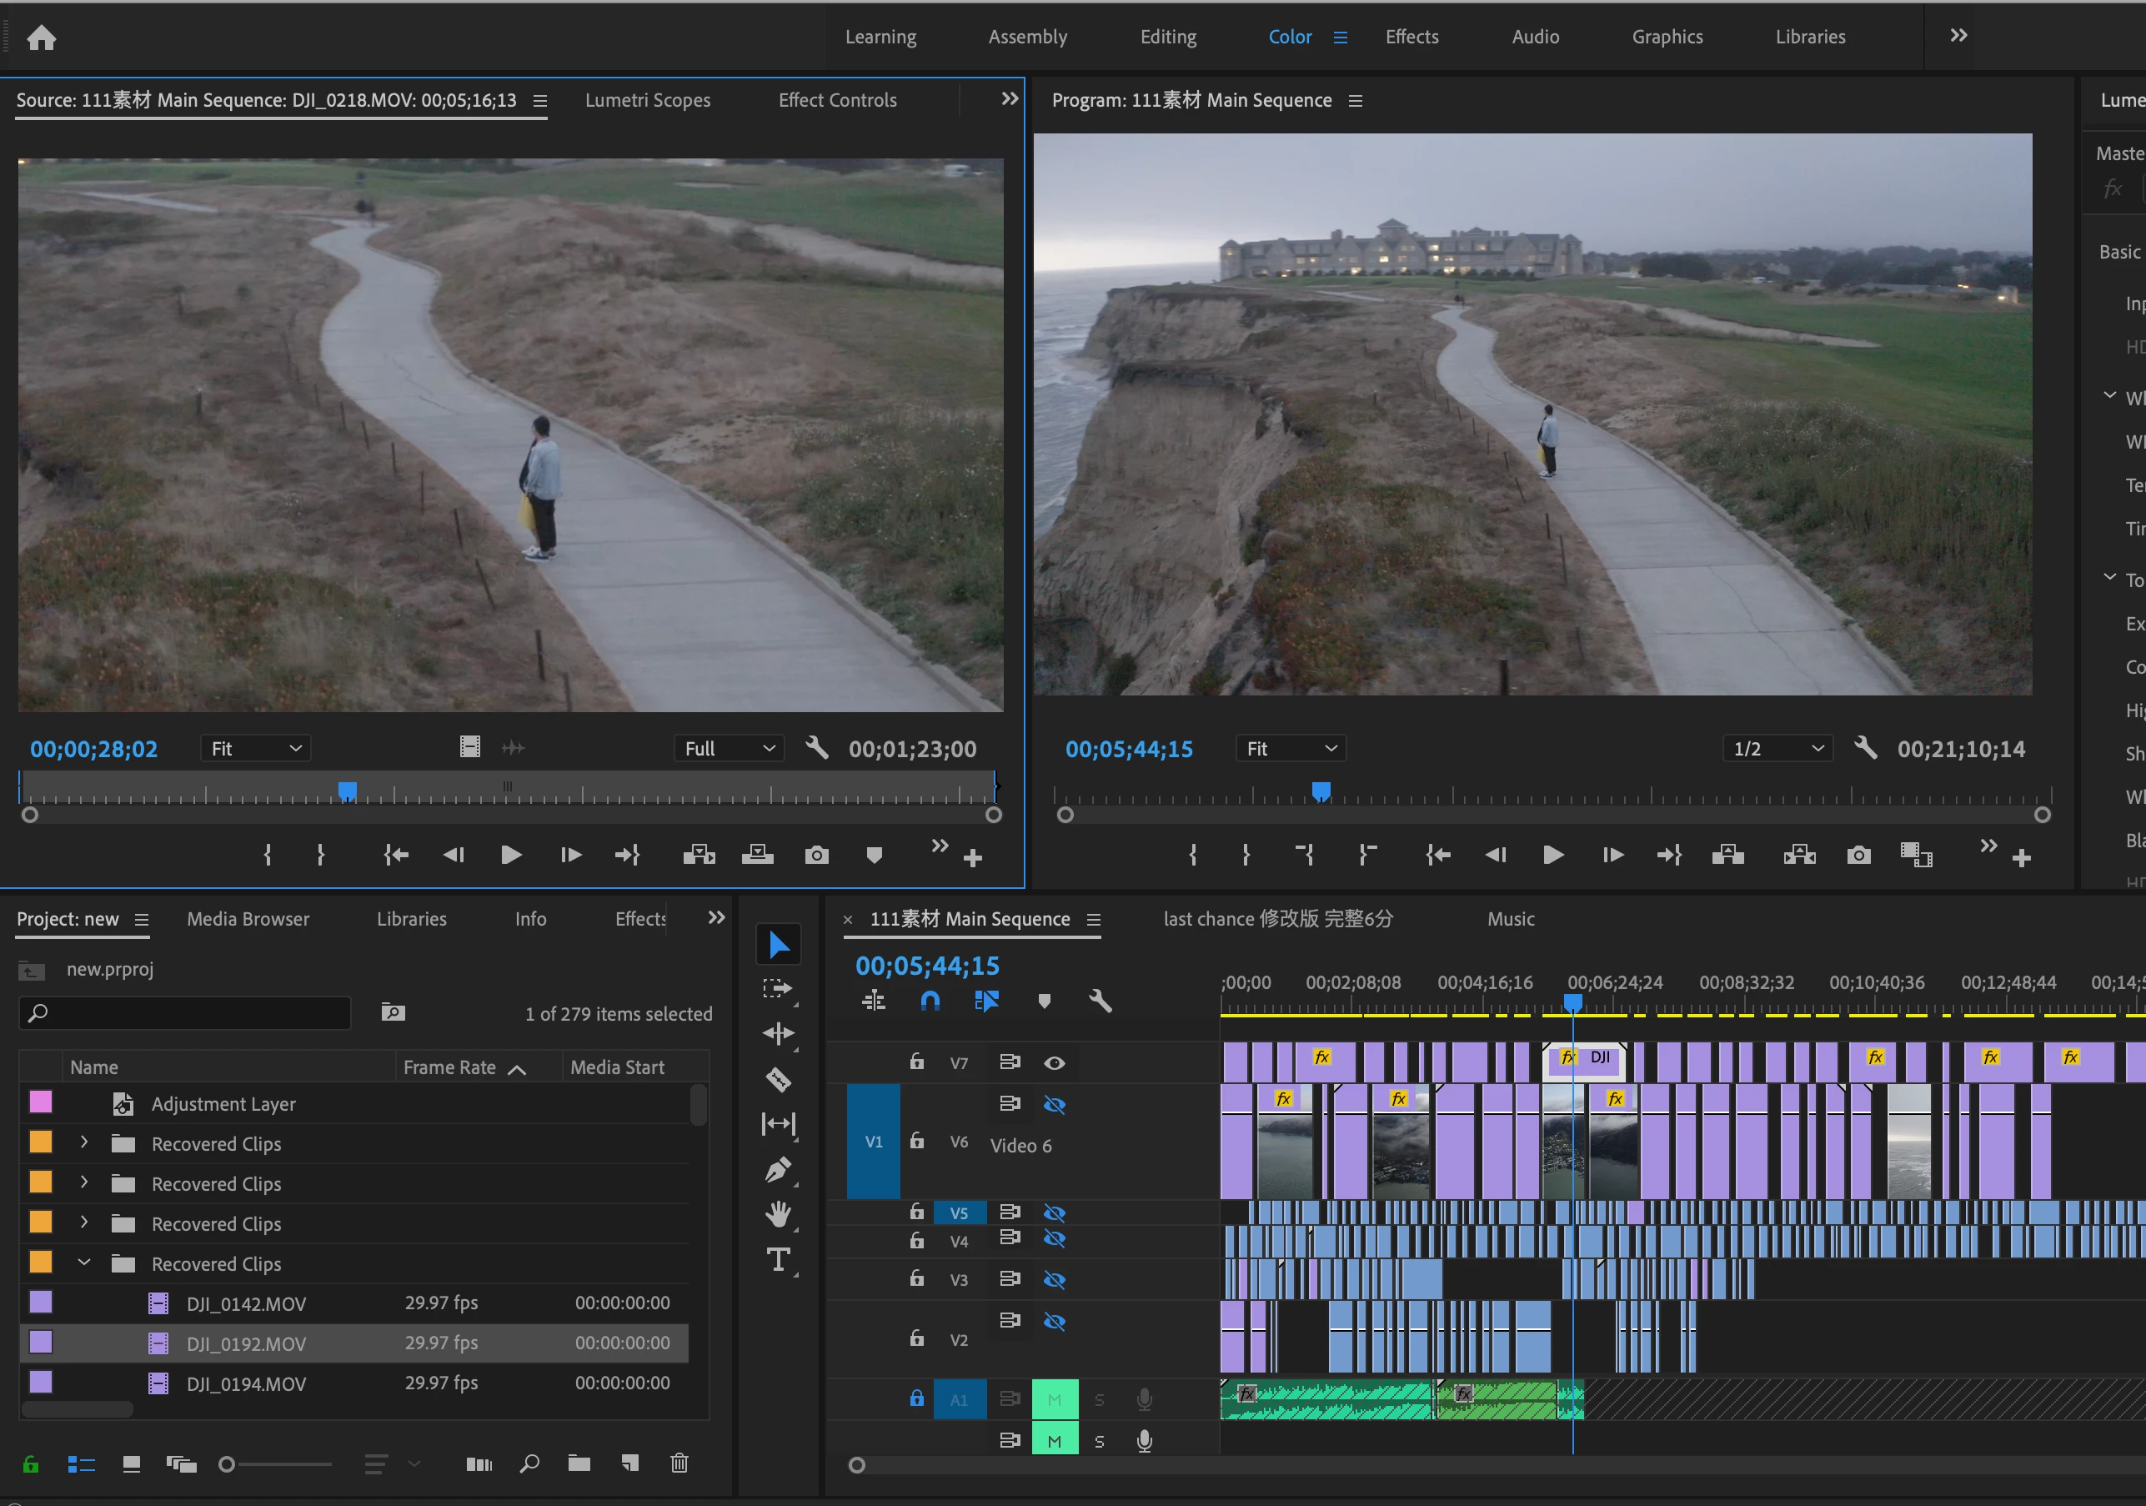This screenshot has width=2146, height=1506.
Task: Select the Pen tool in toolbar
Action: click(x=778, y=1169)
